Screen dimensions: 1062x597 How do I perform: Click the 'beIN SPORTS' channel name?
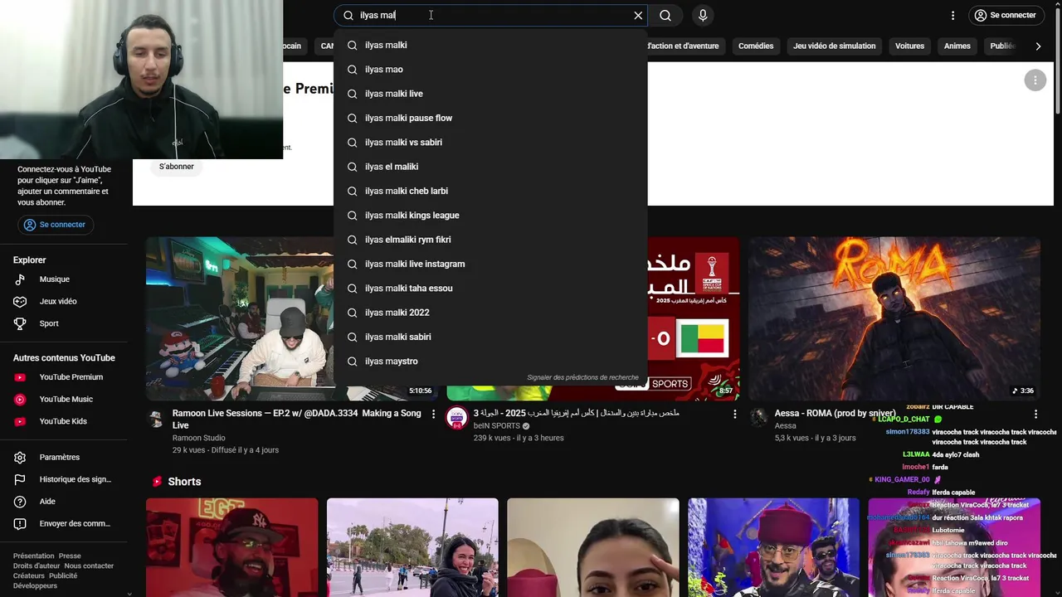coord(497,425)
